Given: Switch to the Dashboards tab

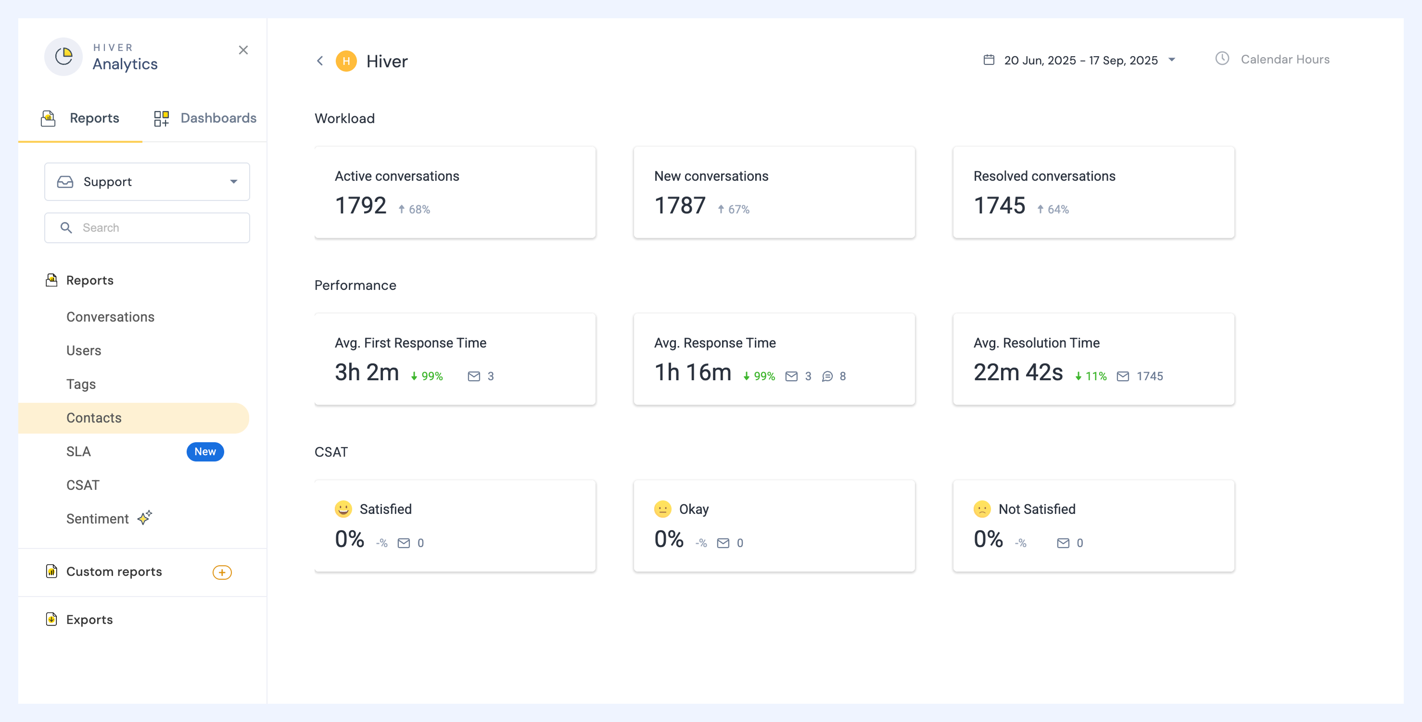Looking at the screenshot, I should (x=205, y=118).
